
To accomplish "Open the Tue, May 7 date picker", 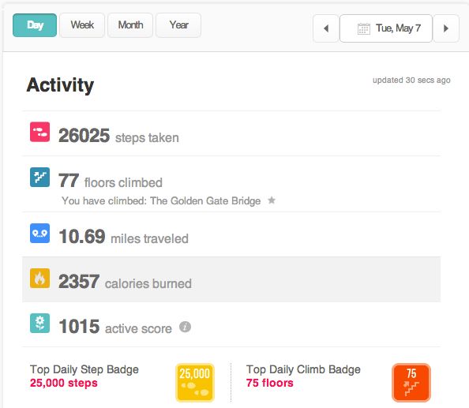I will click(386, 28).
